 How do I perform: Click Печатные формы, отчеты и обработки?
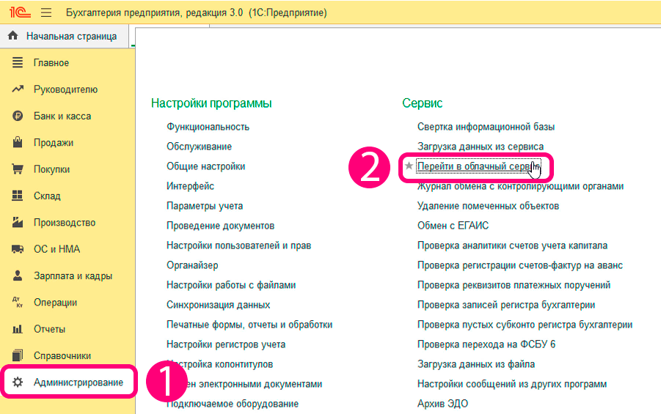coord(249,325)
